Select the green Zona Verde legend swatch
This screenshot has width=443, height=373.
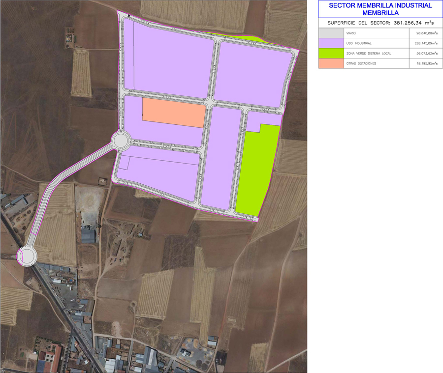point(331,53)
